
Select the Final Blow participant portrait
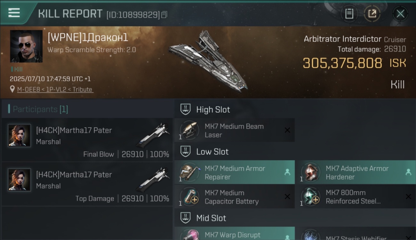pyautogui.click(x=20, y=136)
